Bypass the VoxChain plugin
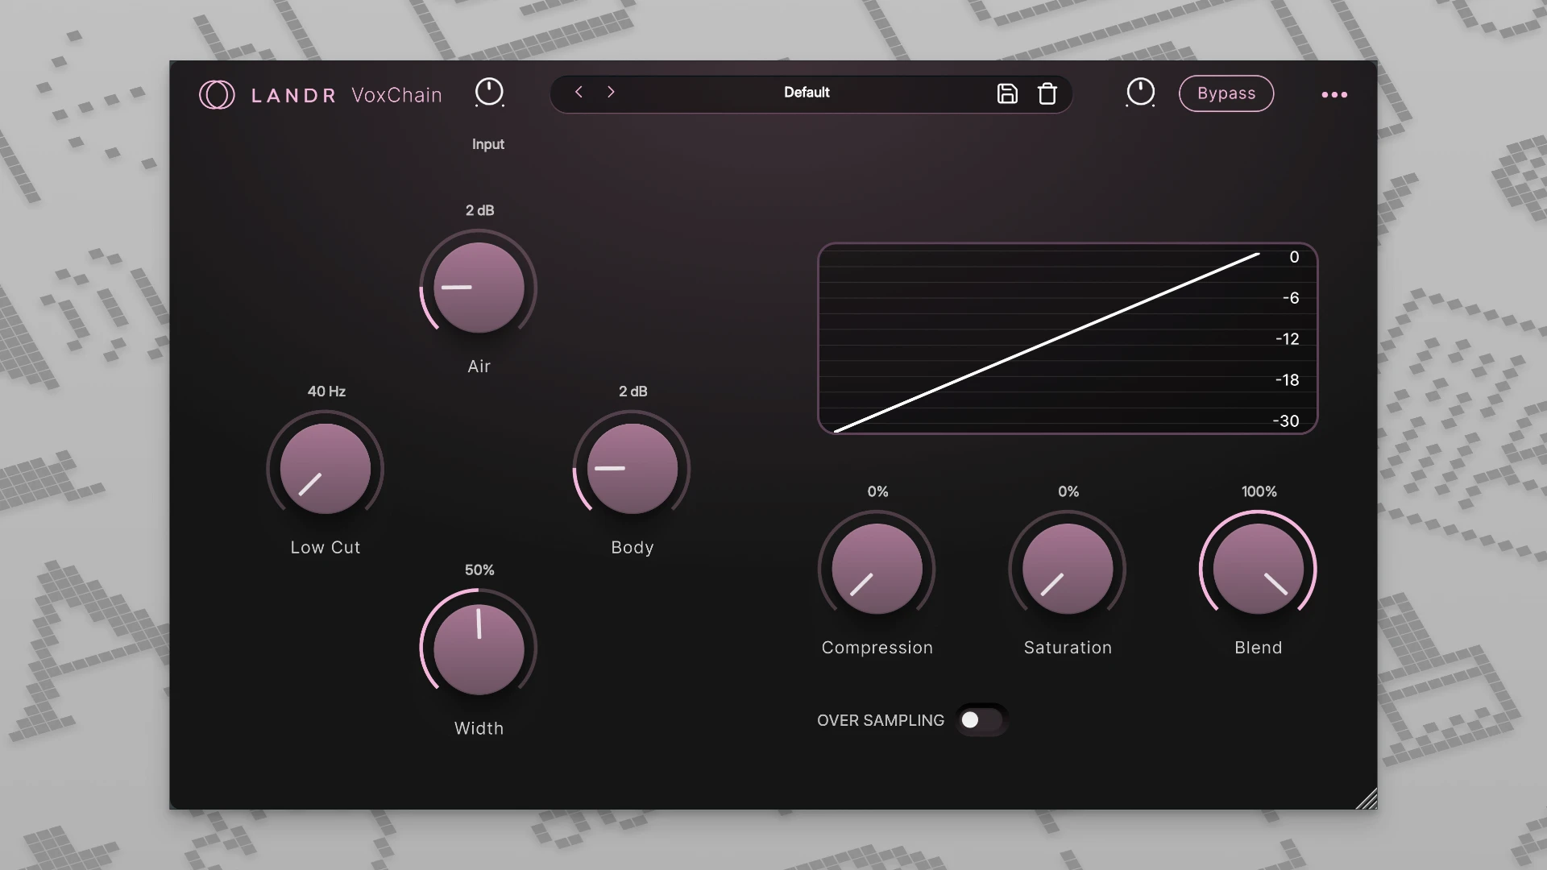The height and width of the screenshot is (870, 1547). click(1226, 93)
